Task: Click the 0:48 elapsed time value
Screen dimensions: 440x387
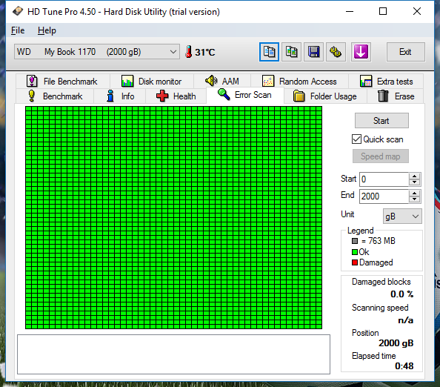Action: [404, 366]
